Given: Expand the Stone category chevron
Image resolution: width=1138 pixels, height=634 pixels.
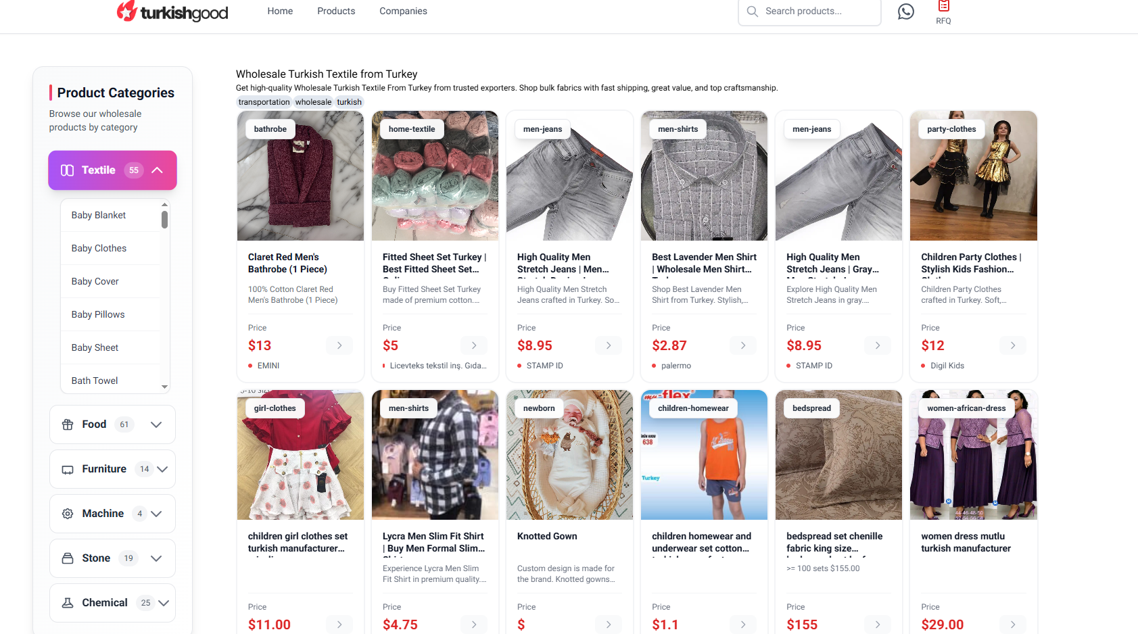Looking at the screenshot, I should (x=156, y=558).
